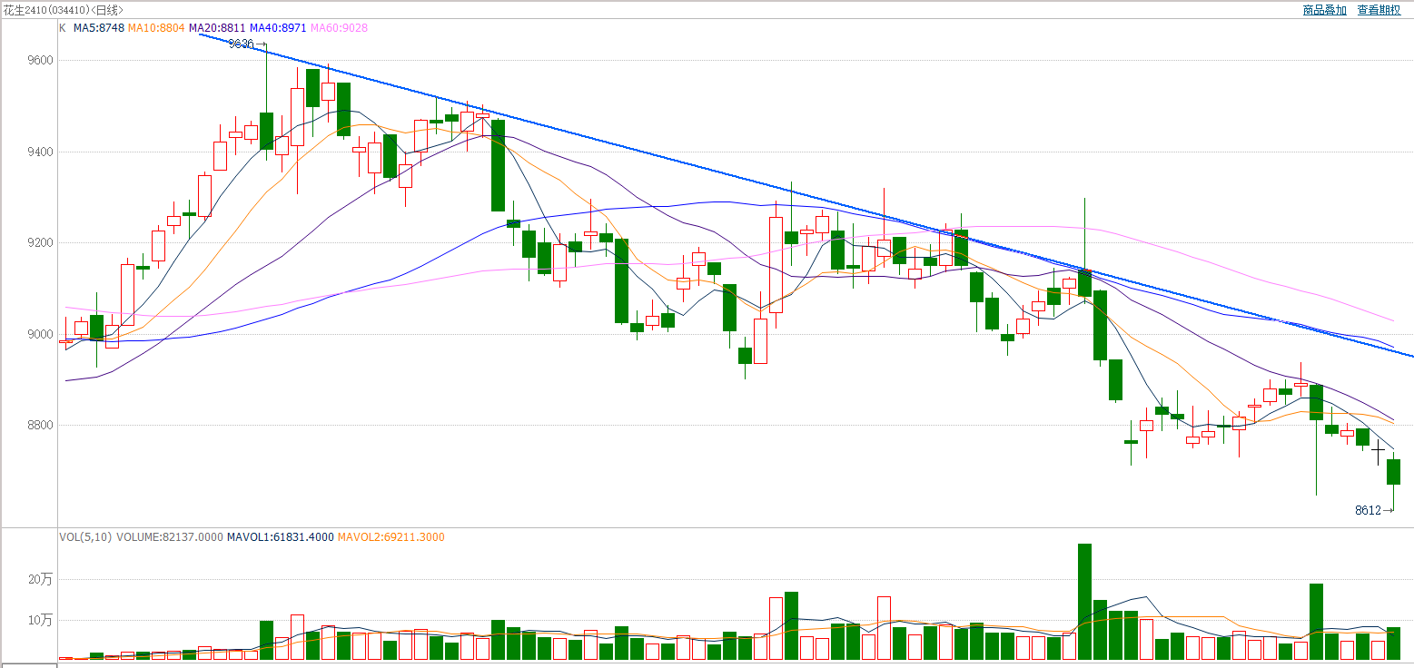Viewport: 1414px width, 668px height.
Task: Click the 10万 volume axis label
Action: (x=42, y=620)
